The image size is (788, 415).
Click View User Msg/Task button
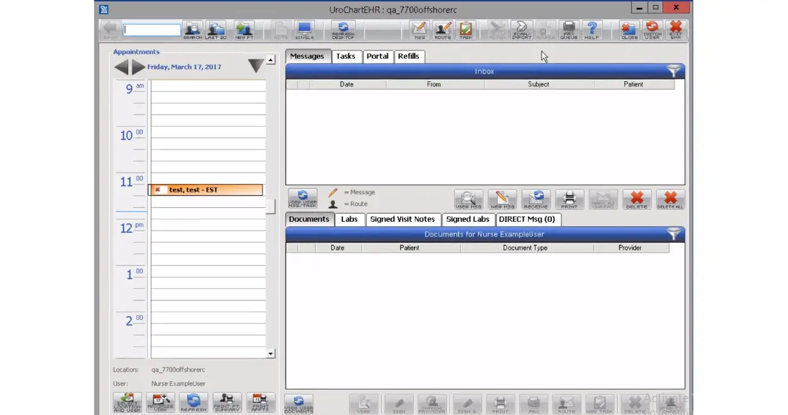click(302, 200)
